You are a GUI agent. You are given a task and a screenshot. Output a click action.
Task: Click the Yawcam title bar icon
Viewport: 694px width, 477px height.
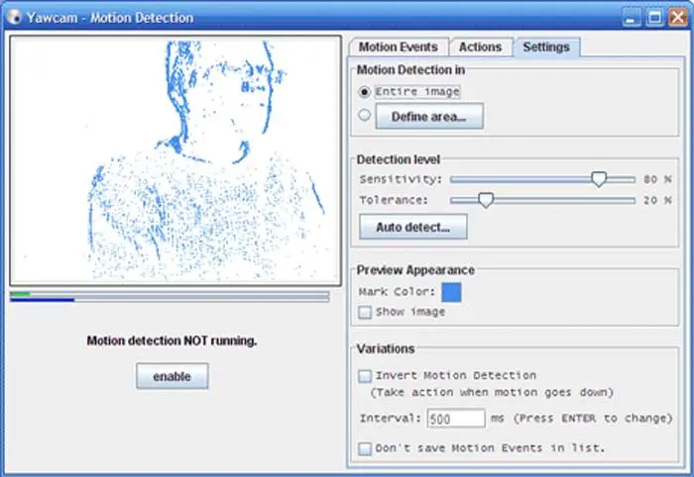click(14, 17)
